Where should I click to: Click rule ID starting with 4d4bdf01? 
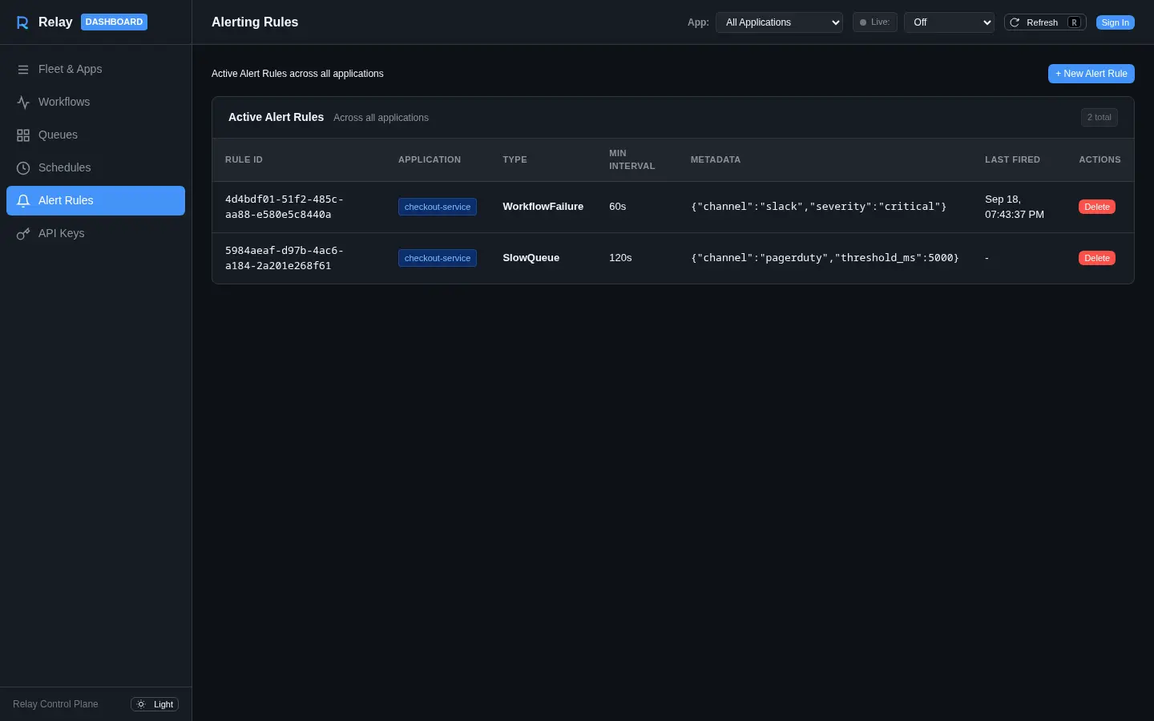click(284, 207)
